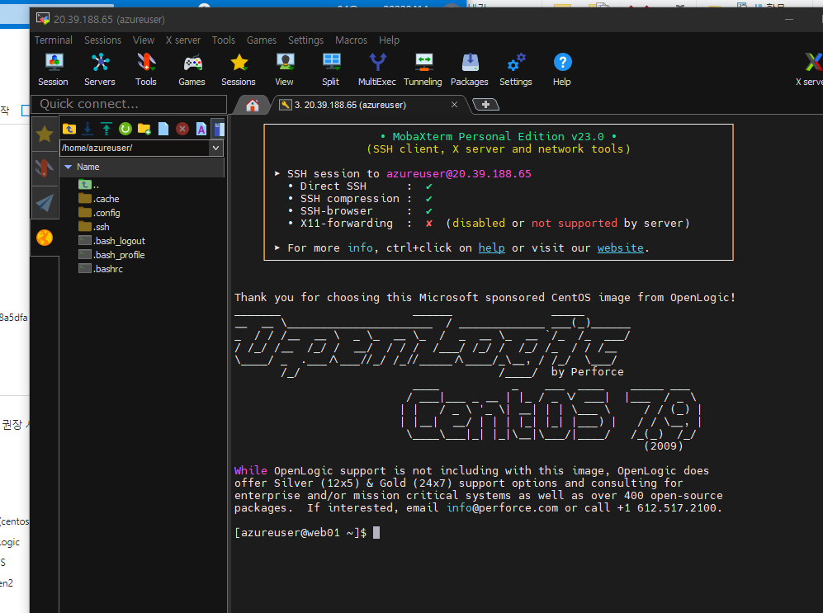Open the Packages toolbar button
Viewport: 823px width, 613px height.
[x=469, y=70]
